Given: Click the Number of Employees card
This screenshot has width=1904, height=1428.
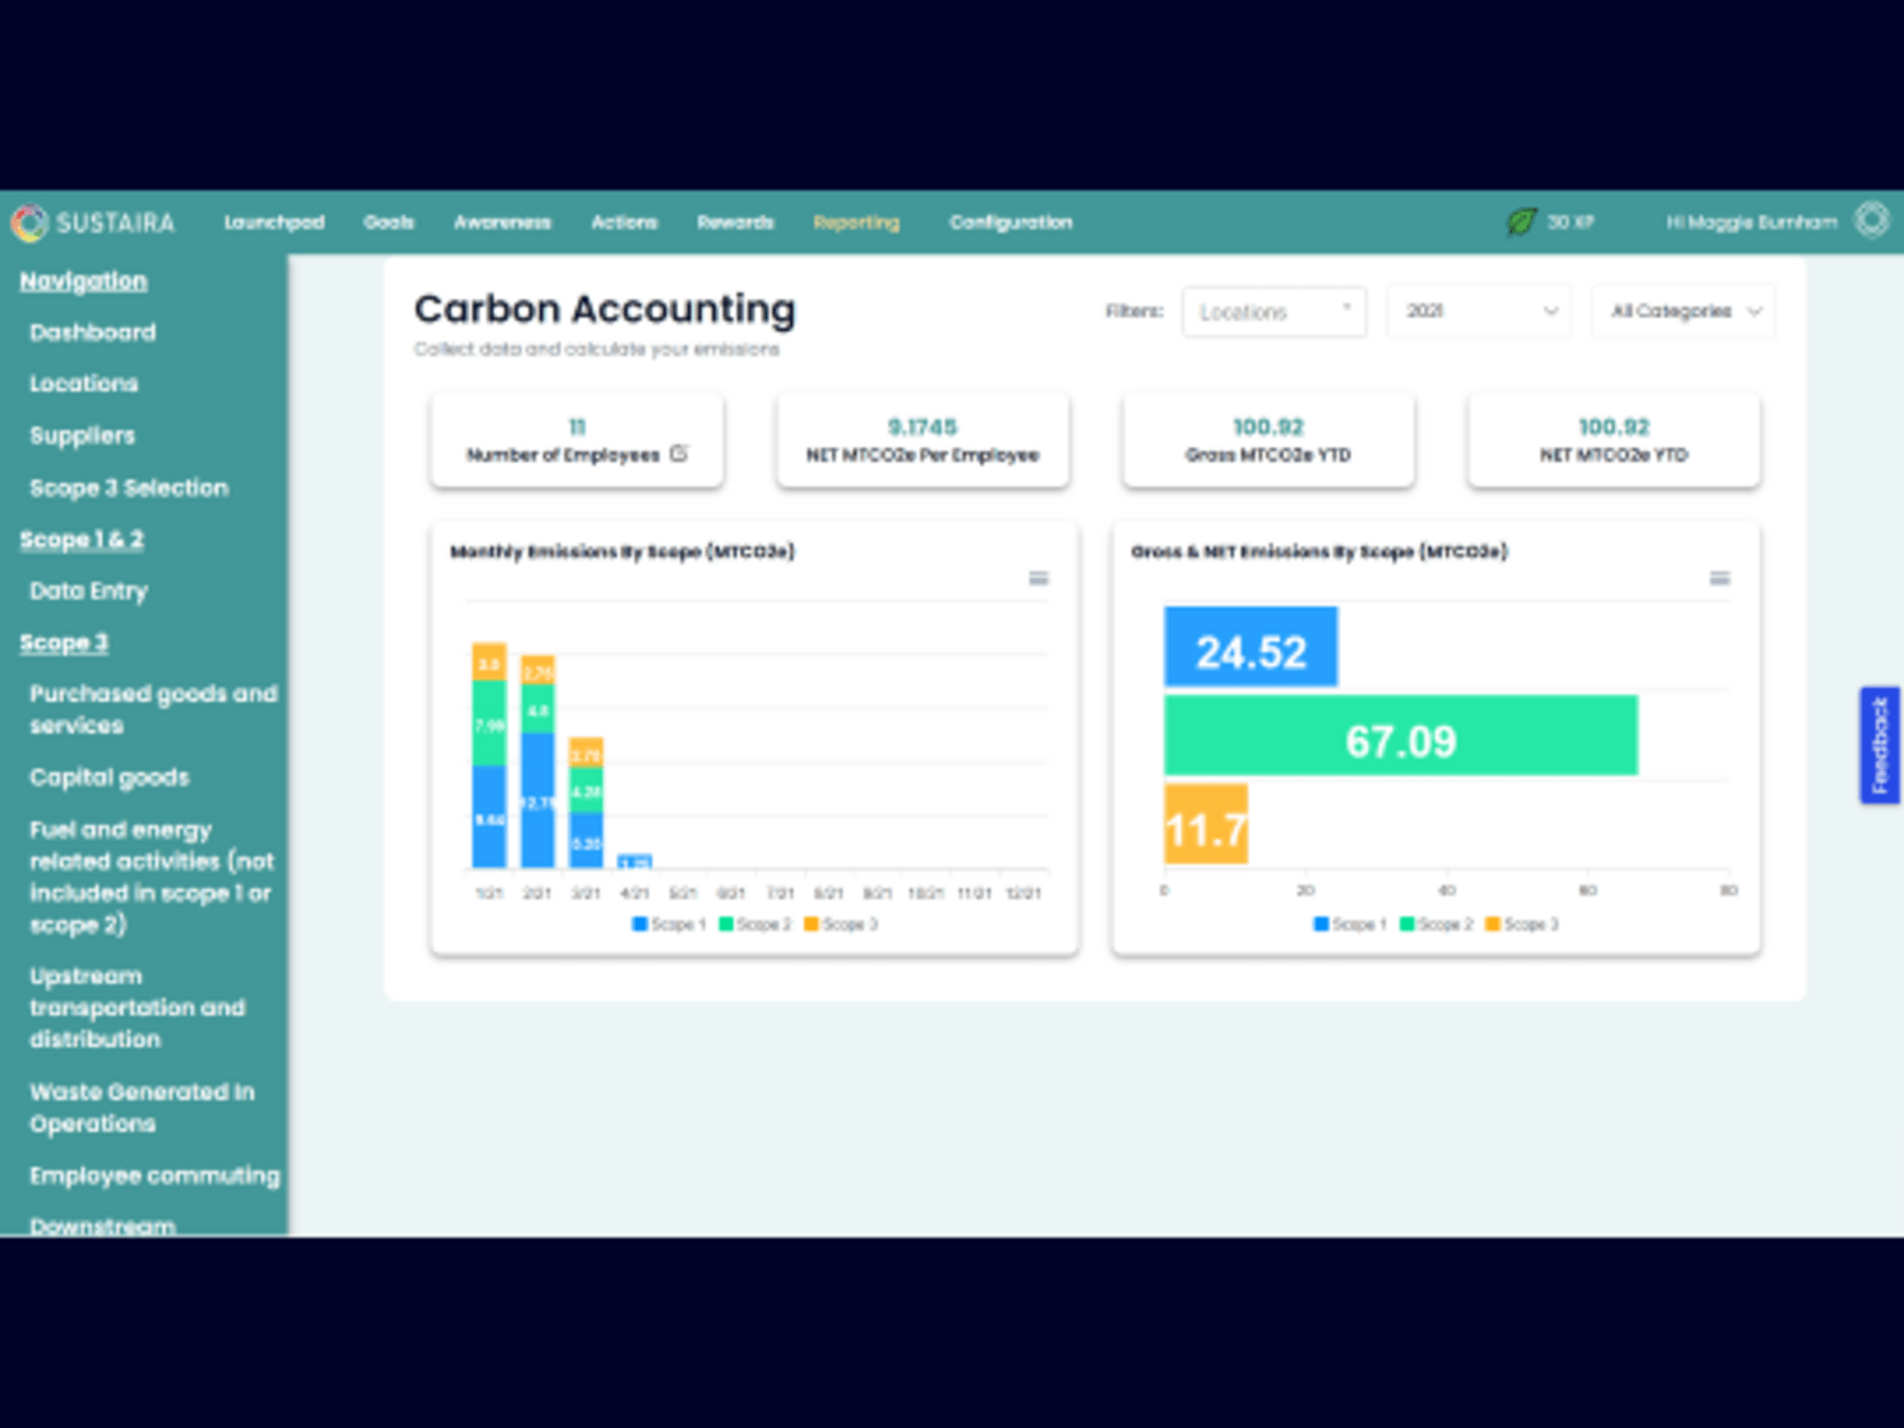Looking at the screenshot, I should pyautogui.click(x=577, y=441).
